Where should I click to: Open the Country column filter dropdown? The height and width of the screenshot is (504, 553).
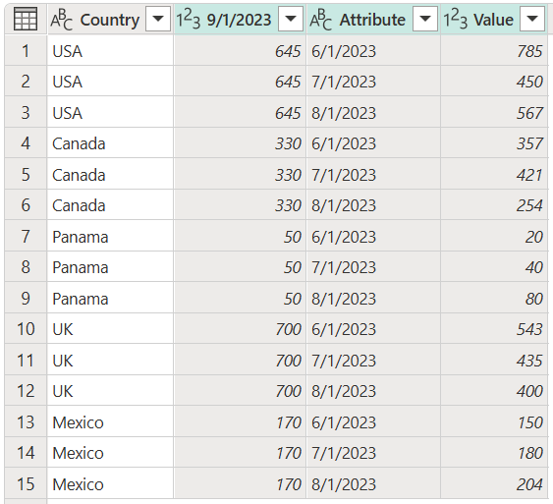158,19
